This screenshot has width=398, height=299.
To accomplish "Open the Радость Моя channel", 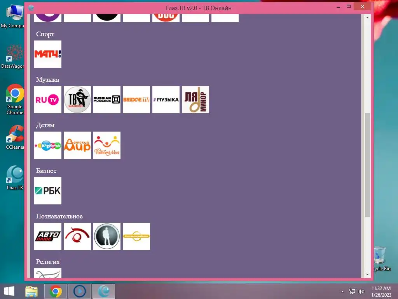I will pyautogui.click(x=107, y=145).
